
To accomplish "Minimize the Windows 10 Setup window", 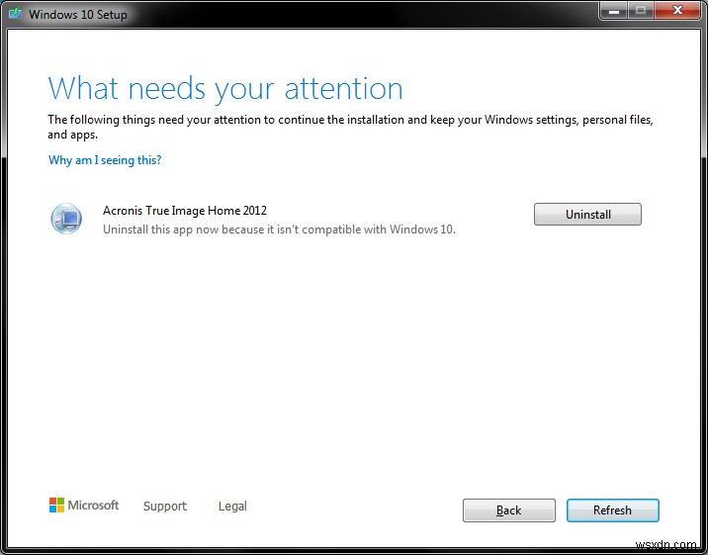I will (x=614, y=10).
